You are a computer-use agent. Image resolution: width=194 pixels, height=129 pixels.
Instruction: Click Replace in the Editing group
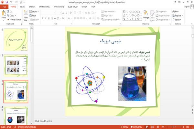178,15
